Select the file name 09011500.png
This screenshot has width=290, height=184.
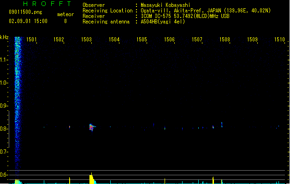coord(25,12)
